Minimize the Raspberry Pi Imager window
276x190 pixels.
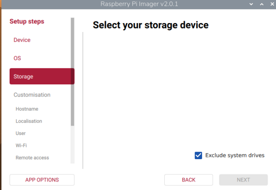(251, 4)
